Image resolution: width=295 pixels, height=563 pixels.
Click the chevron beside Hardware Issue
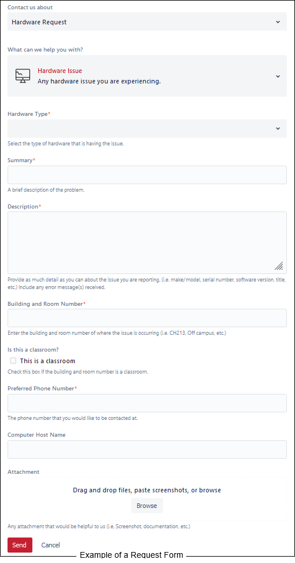278,76
